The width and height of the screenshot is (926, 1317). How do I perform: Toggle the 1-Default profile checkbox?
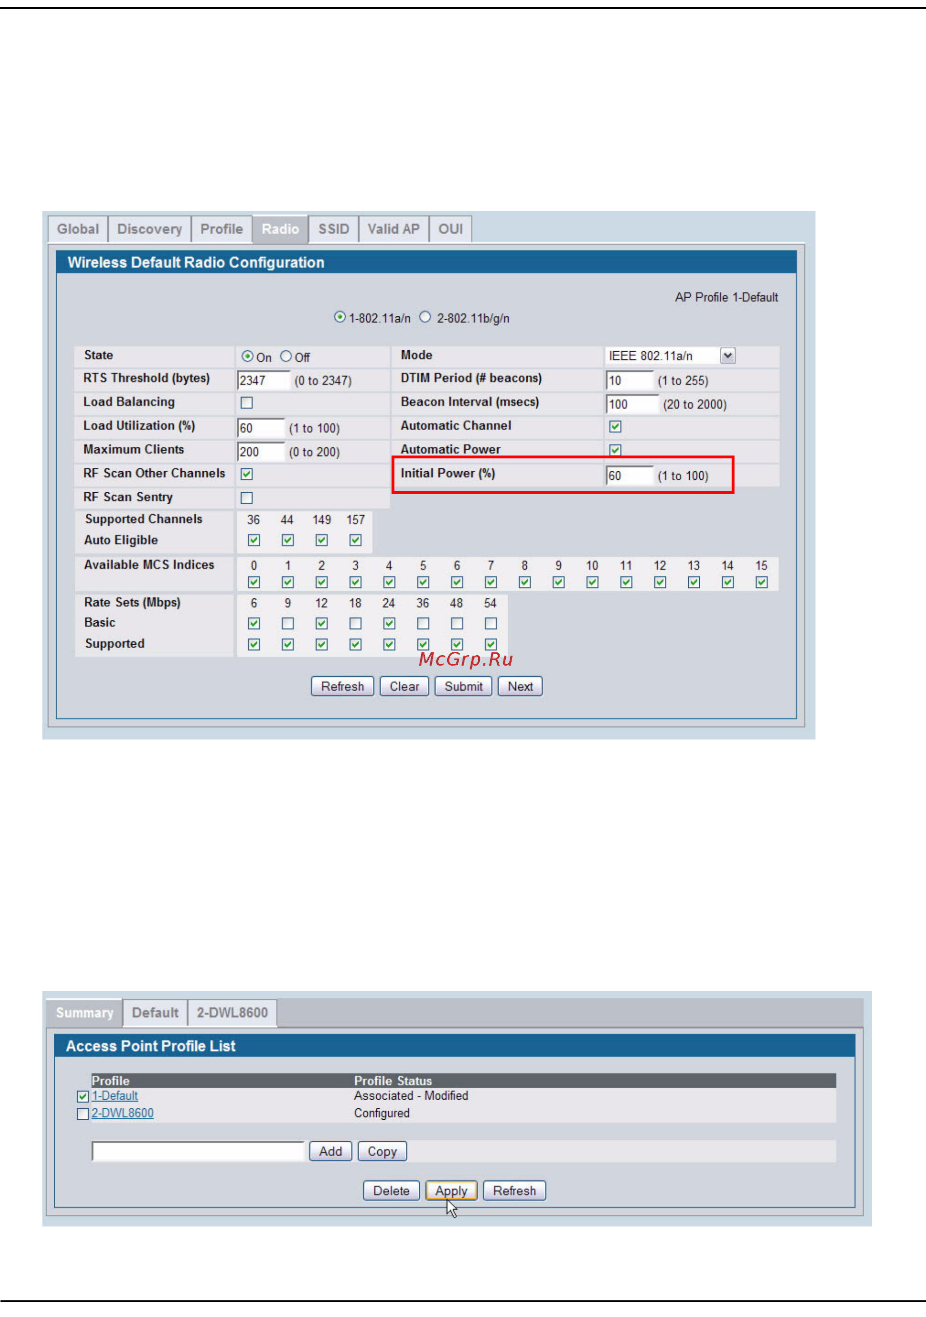(82, 1097)
